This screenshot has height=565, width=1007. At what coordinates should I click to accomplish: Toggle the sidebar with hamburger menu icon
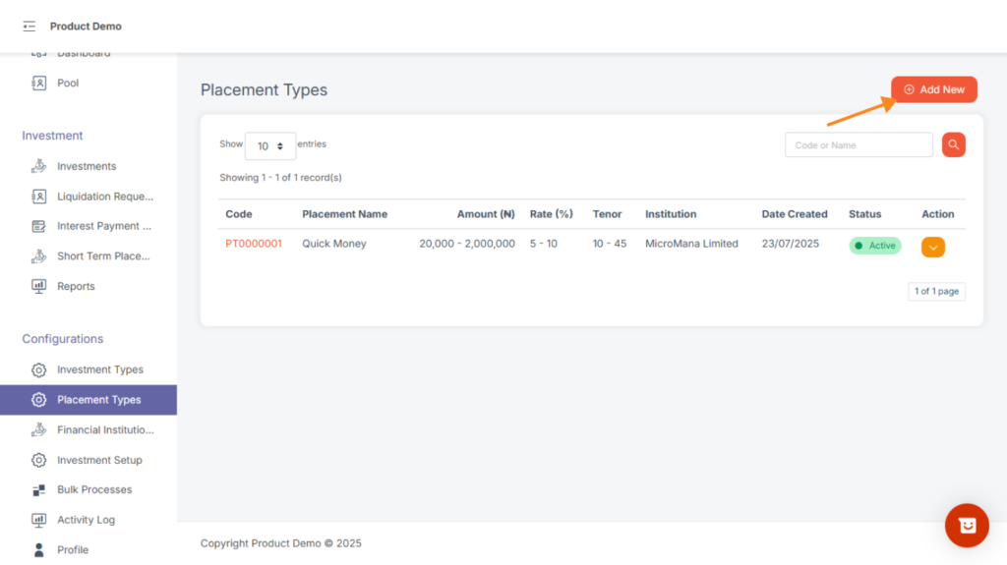coord(29,27)
